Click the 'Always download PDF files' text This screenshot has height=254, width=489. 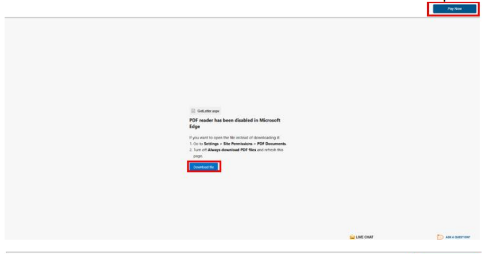[x=232, y=150]
